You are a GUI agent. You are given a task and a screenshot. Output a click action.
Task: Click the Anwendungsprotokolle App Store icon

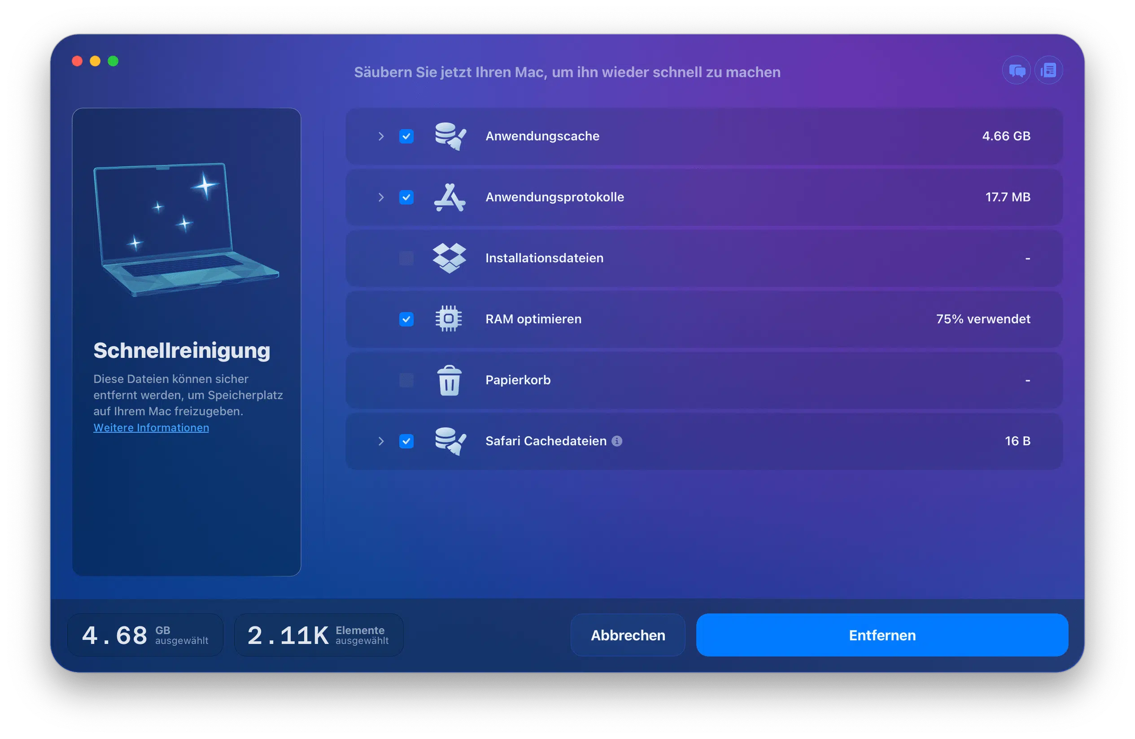(450, 197)
